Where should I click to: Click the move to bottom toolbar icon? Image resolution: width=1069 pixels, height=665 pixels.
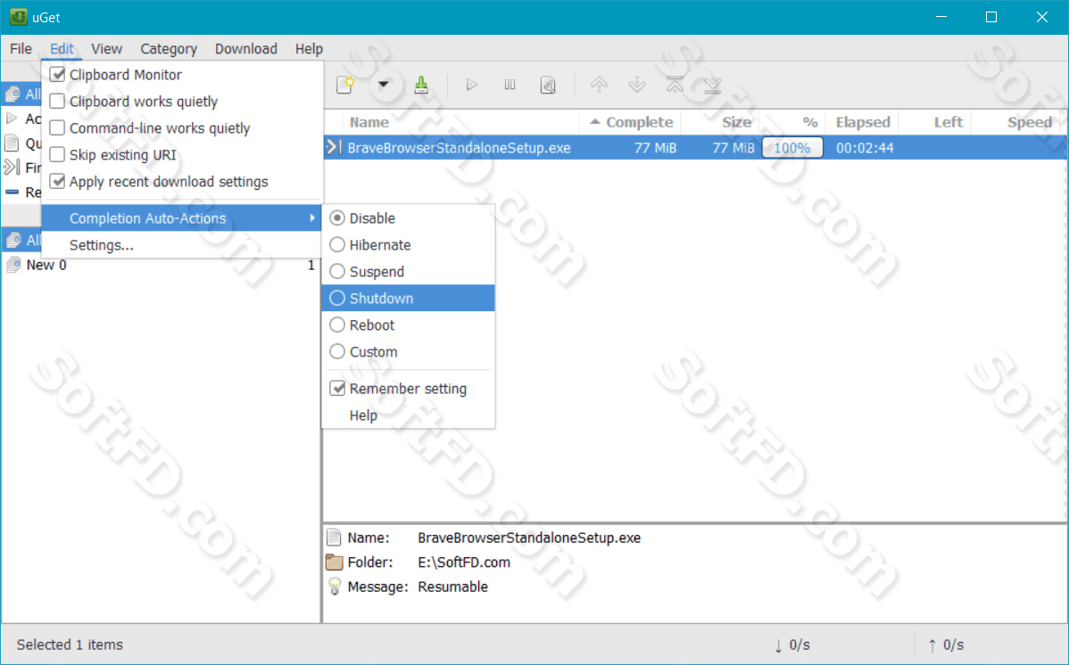712,85
